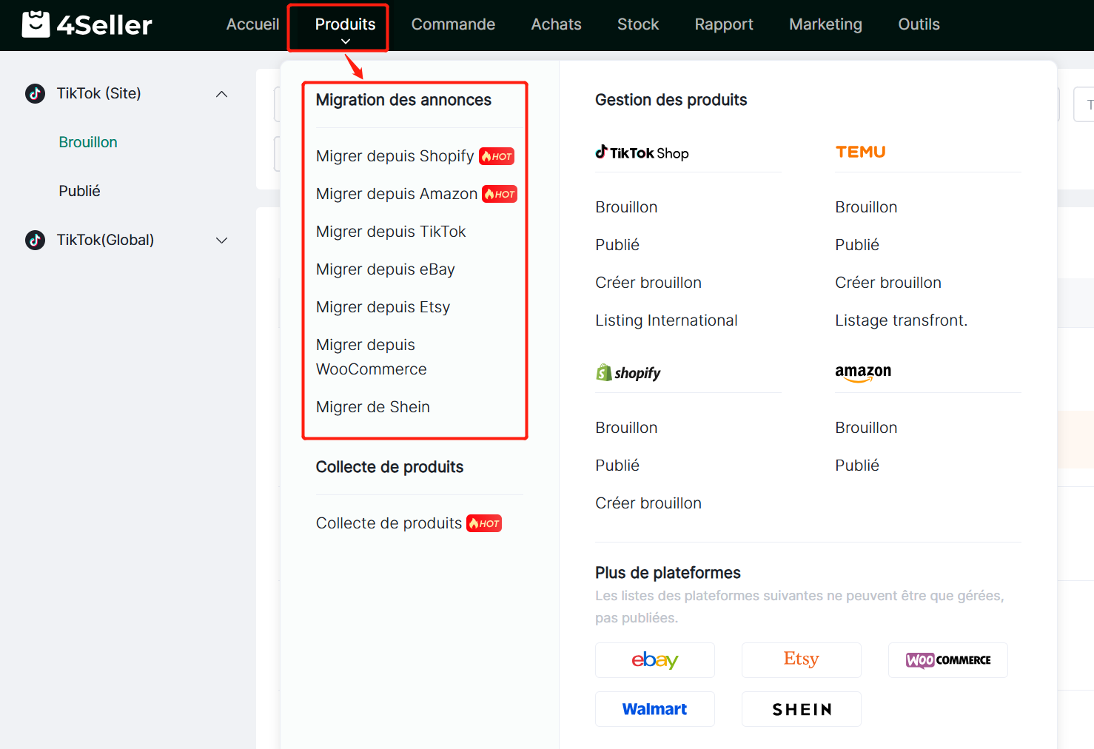Click the Collecte de produits section heading
The image size is (1094, 749).
click(x=389, y=467)
